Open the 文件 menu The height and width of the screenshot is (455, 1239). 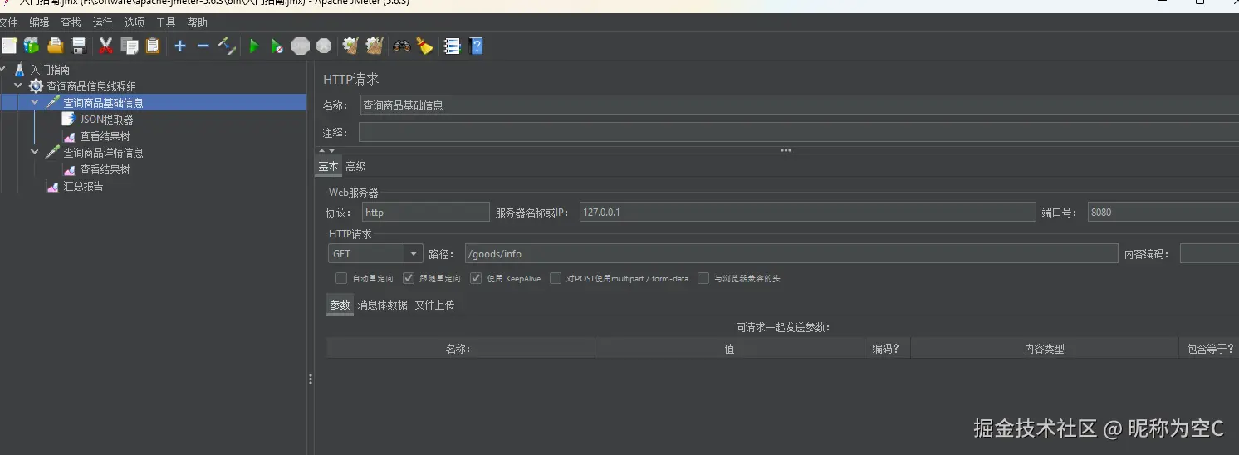(x=8, y=22)
